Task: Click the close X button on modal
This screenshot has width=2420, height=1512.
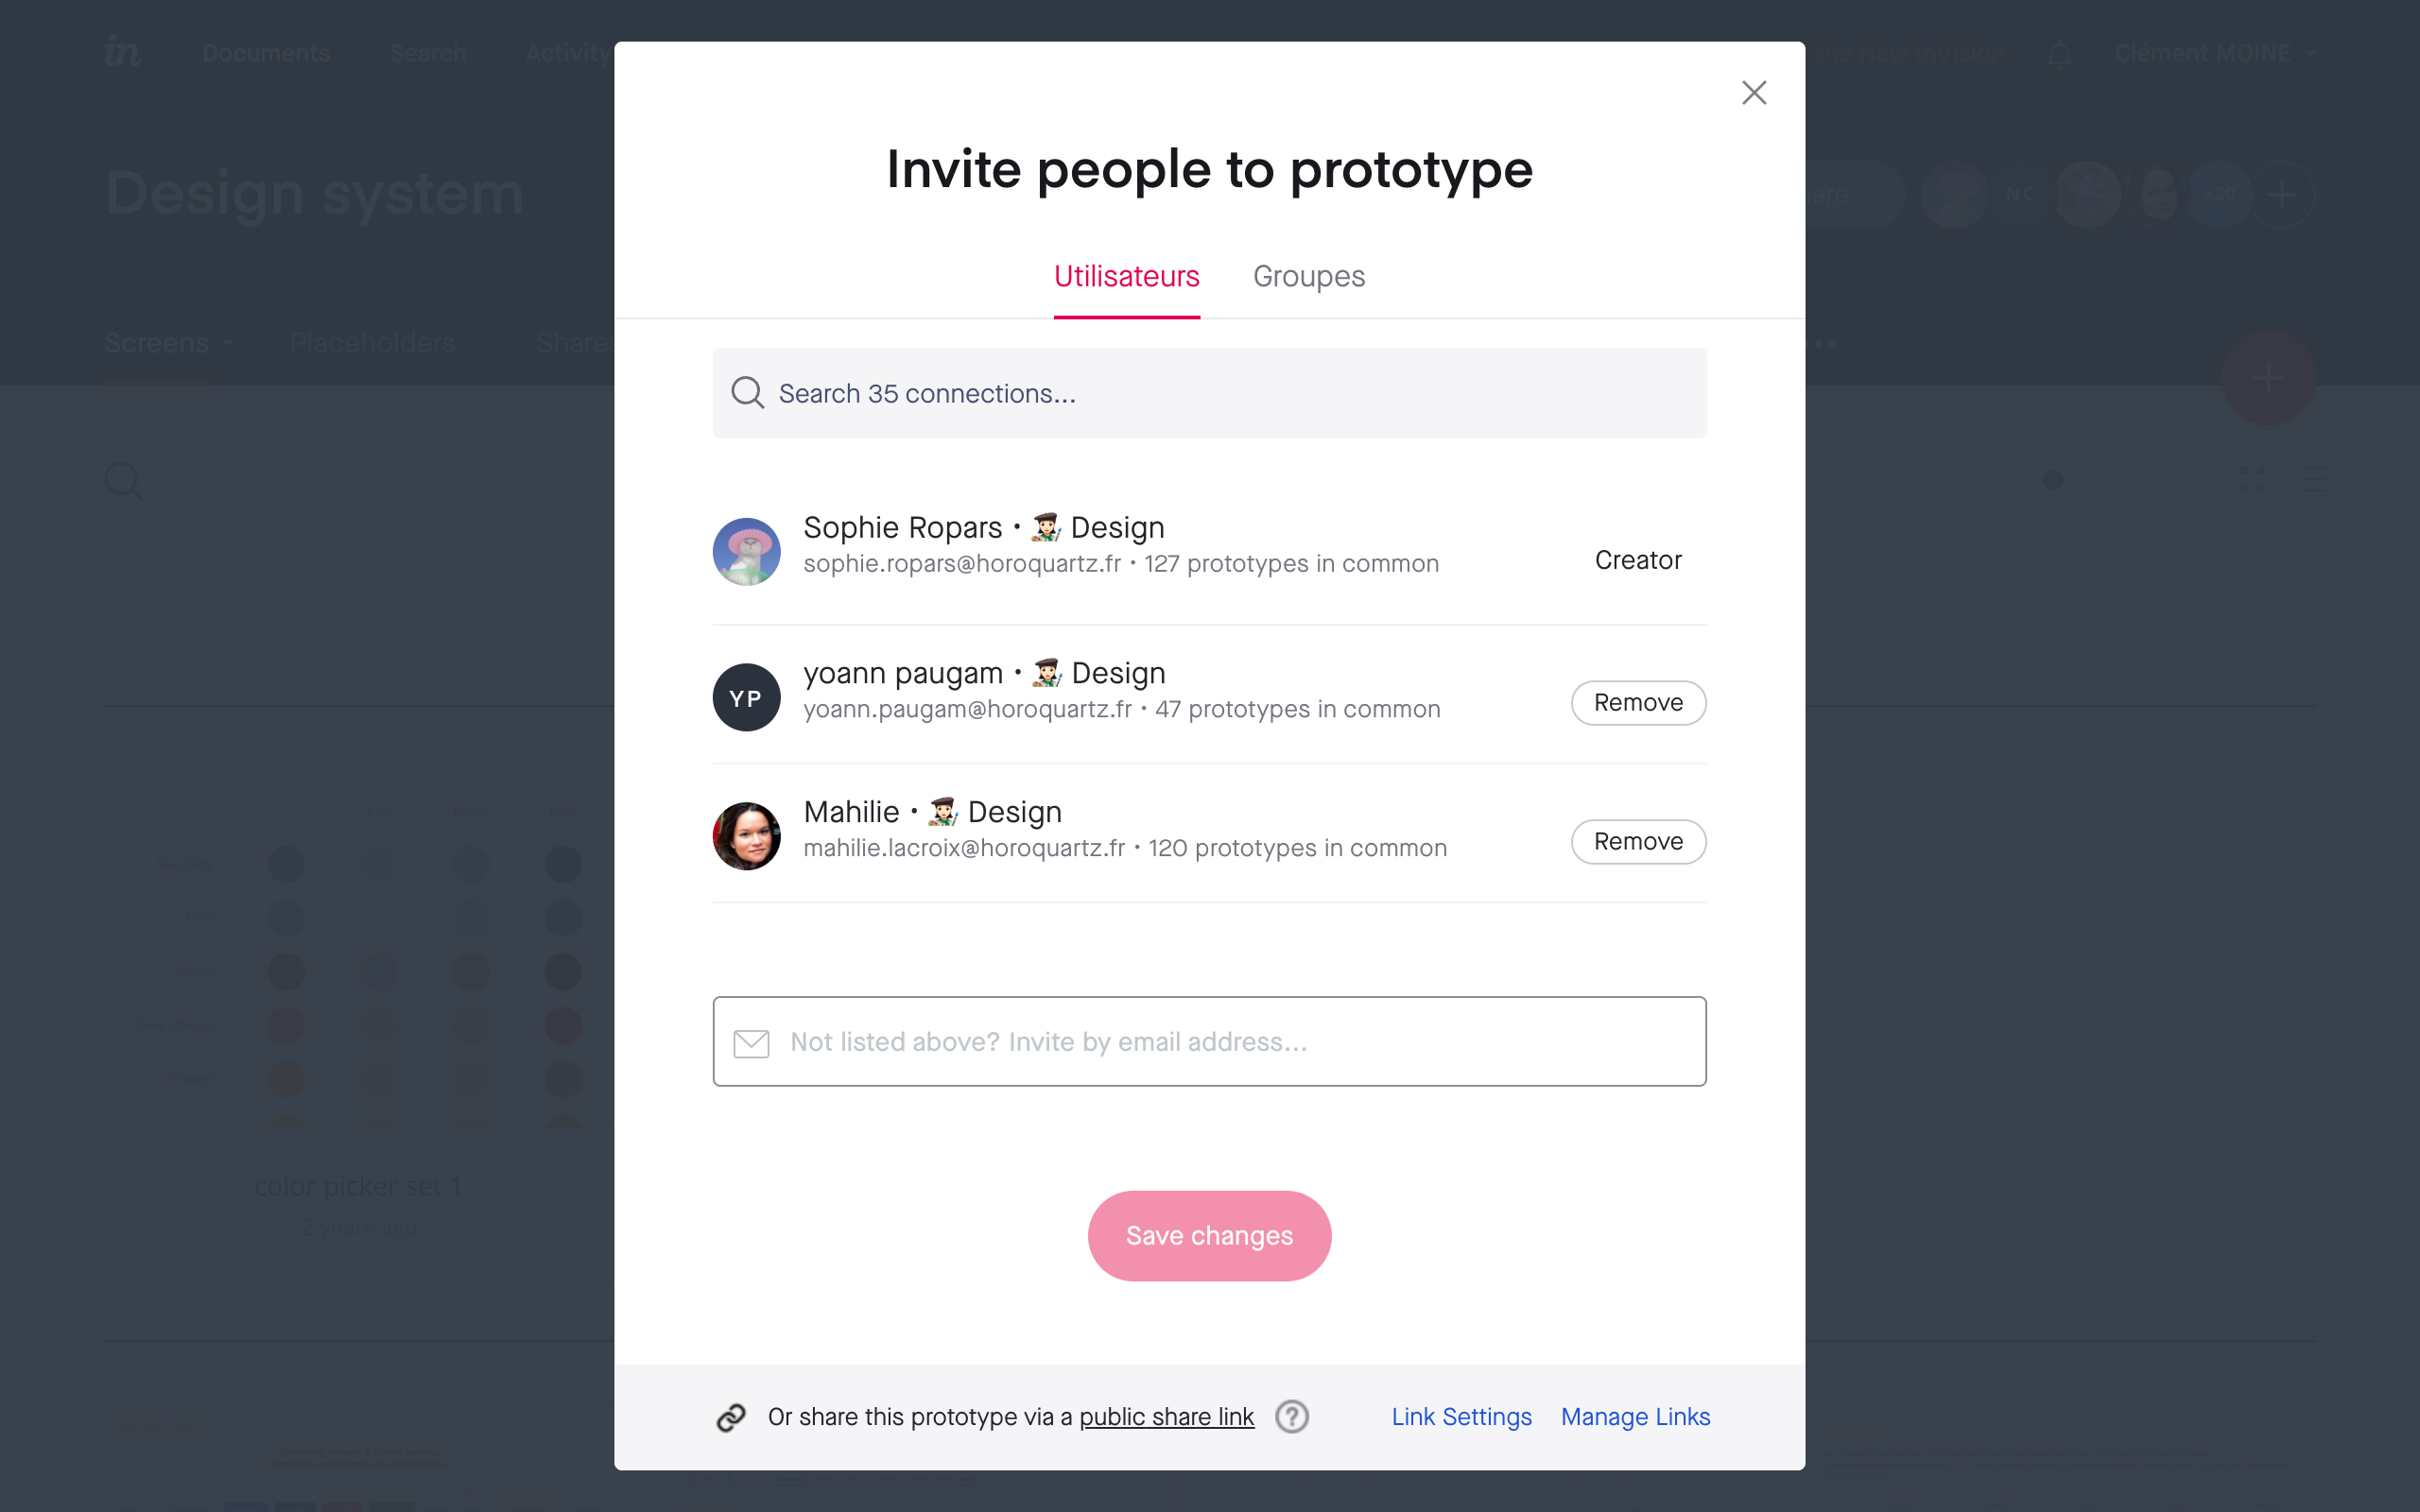Action: coord(1753,94)
